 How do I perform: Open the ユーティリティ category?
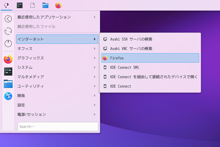point(57,86)
